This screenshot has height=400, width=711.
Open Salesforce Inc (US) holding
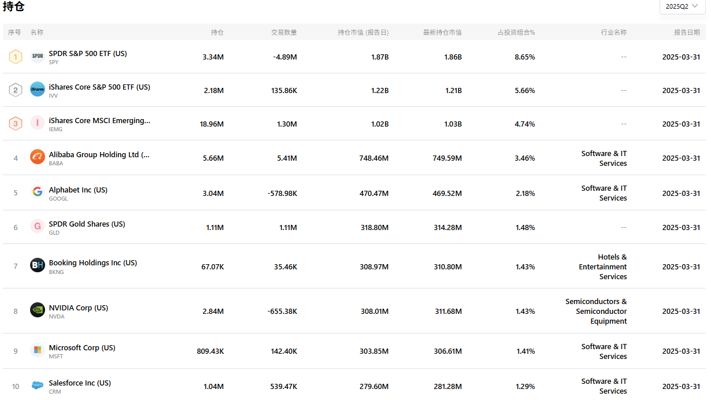click(80, 383)
